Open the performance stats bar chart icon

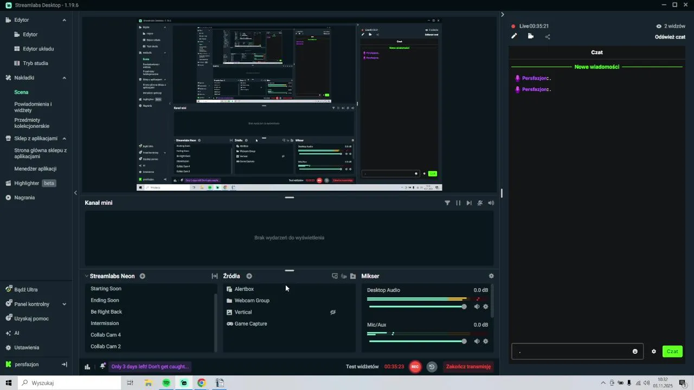[87, 367]
